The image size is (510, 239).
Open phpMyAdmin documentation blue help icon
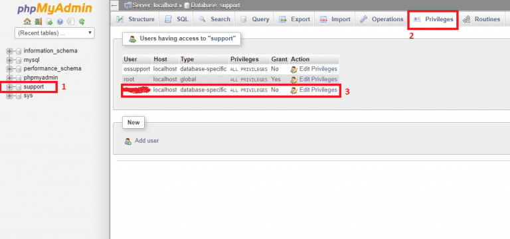coord(60,22)
